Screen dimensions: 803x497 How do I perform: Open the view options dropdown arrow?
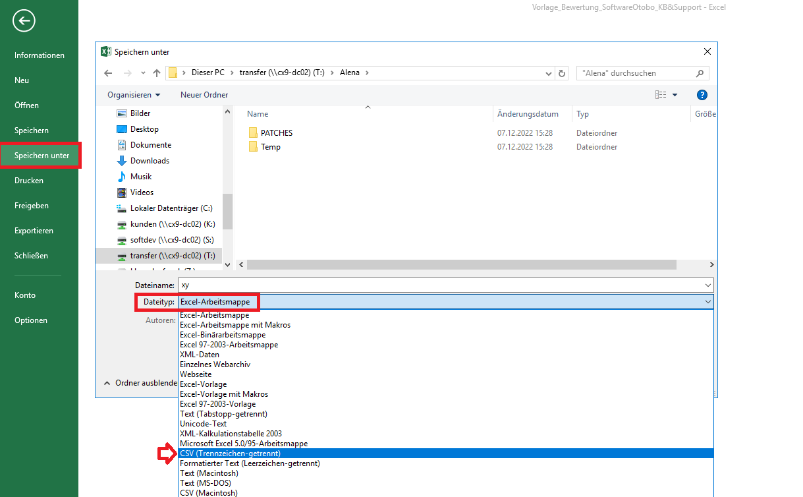(675, 96)
